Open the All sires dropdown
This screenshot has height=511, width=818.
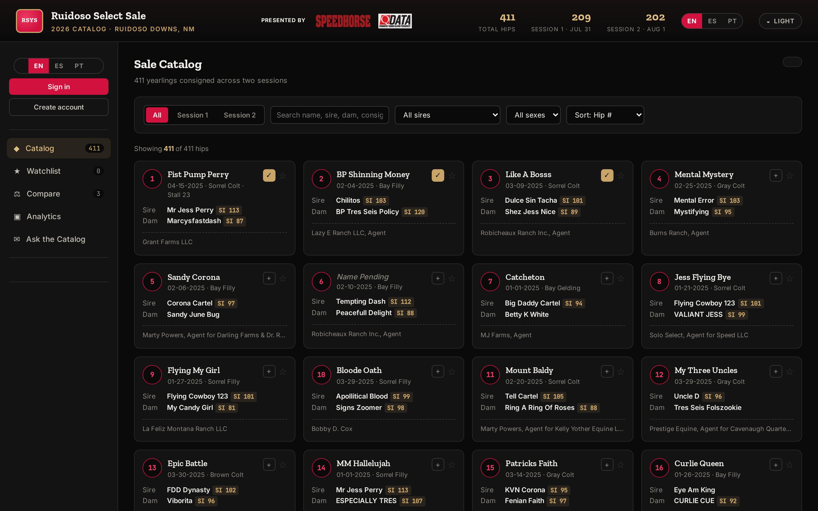[447, 115]
